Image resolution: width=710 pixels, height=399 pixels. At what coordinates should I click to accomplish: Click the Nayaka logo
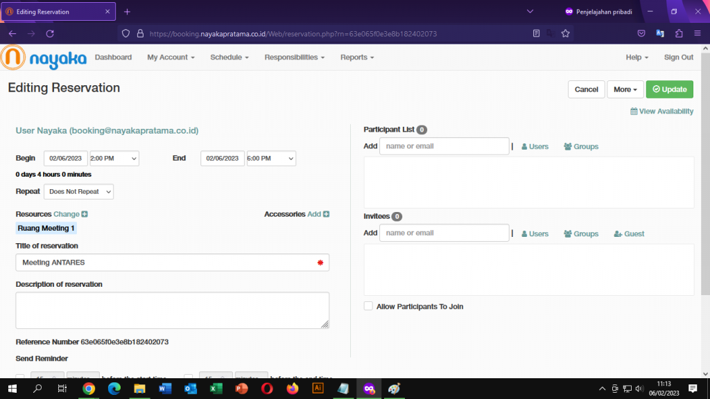[x=43, y=58]
